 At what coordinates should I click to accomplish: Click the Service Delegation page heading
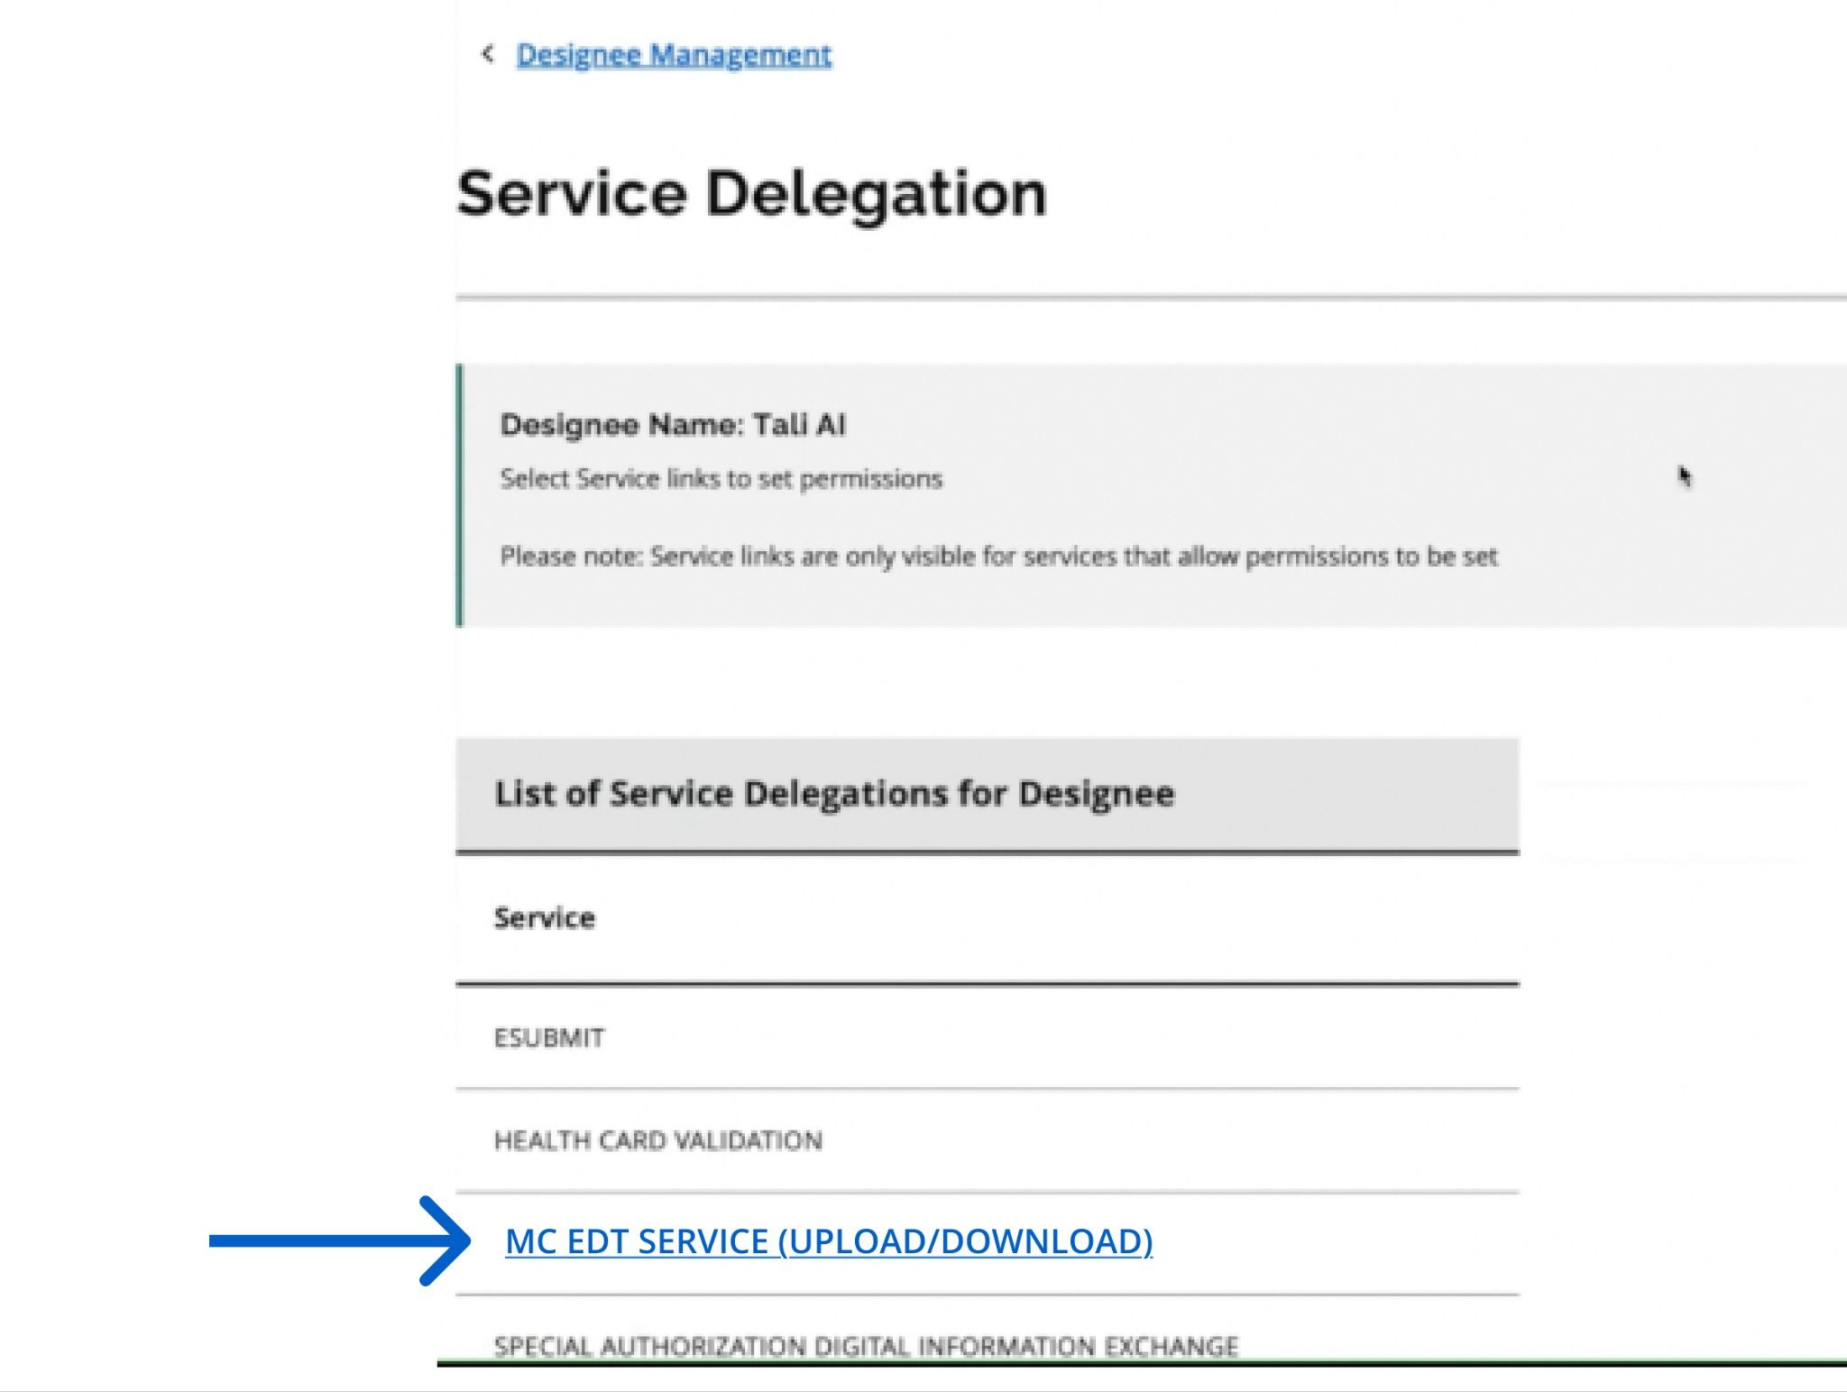tap(750, 194)
